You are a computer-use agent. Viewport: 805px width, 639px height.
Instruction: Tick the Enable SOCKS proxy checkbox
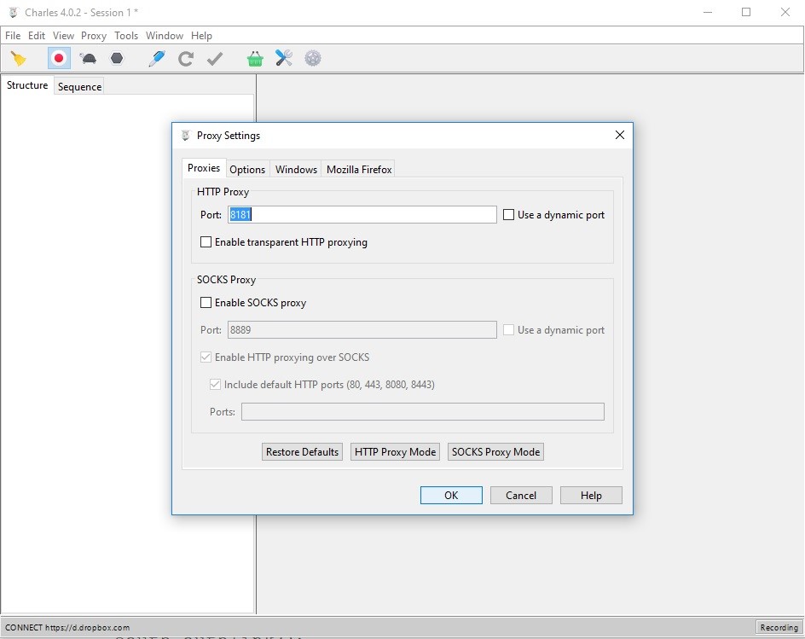[x=206, y=303]
